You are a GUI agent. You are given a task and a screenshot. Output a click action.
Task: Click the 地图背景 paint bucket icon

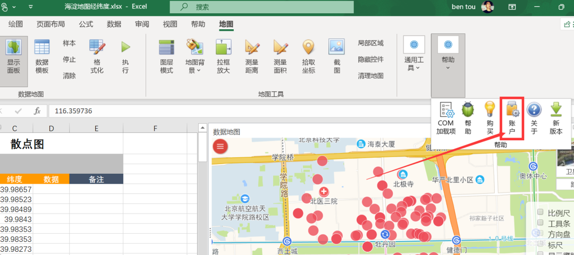pos(195,47)
